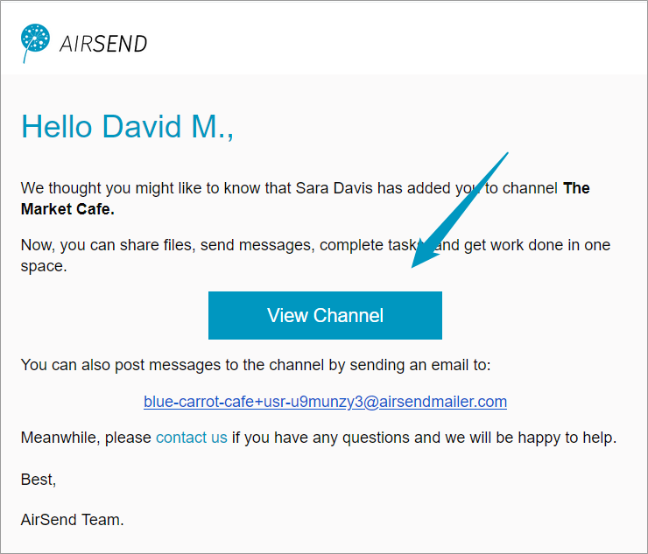Click the 'We thought you might like' opening text
Image resolution: width=648 pixels, height=554 pixels.
[x=110, y=188]
